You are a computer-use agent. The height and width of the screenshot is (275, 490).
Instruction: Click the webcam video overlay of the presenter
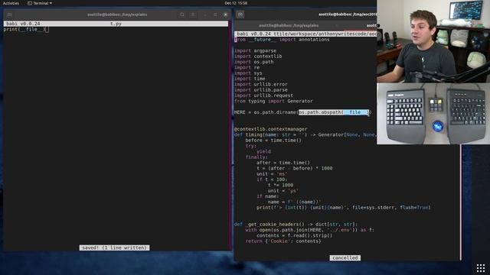(433, 41)
